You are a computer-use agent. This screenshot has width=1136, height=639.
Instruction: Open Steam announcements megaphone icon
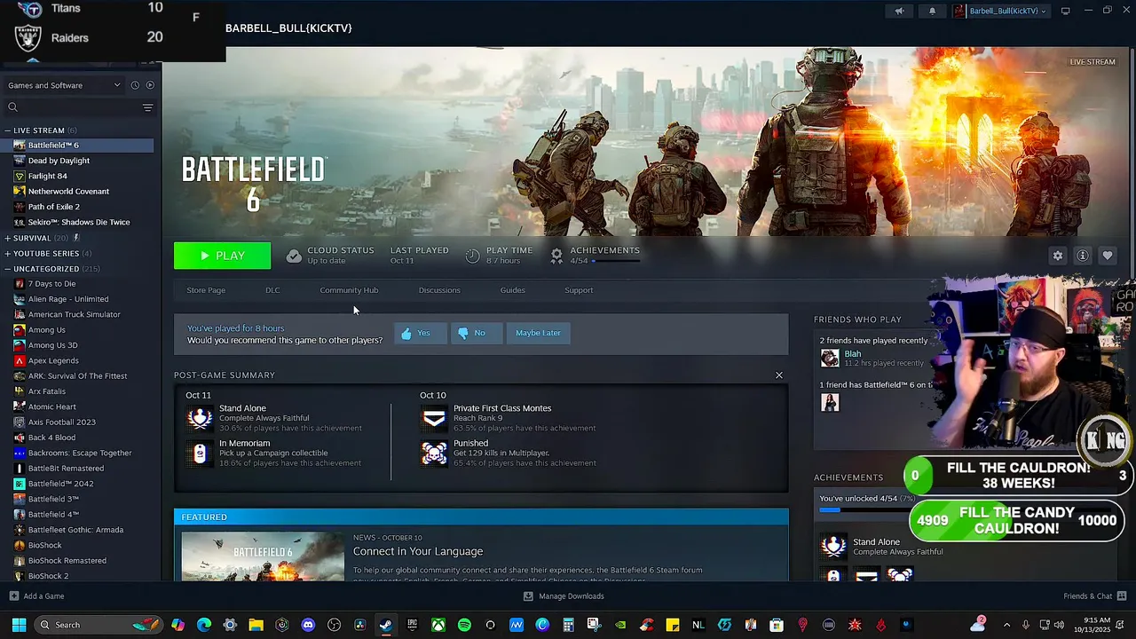pos(899,11)
